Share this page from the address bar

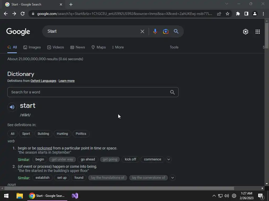click(219, 14)
